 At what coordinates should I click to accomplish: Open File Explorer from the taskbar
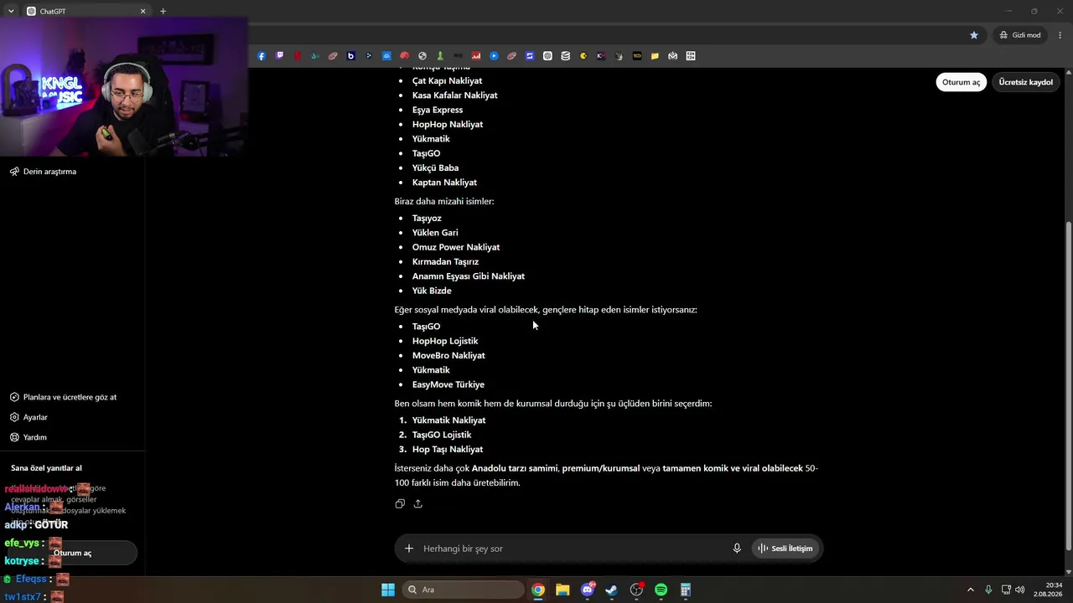562,590
